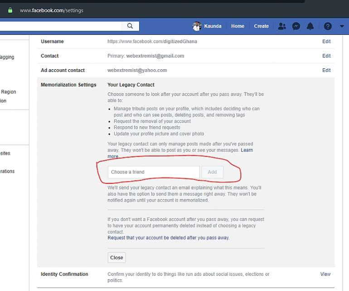The height and width of the screenshot is (291, 349).
Task: Go to Kaunda profile link
Action: tap(213, 26)
